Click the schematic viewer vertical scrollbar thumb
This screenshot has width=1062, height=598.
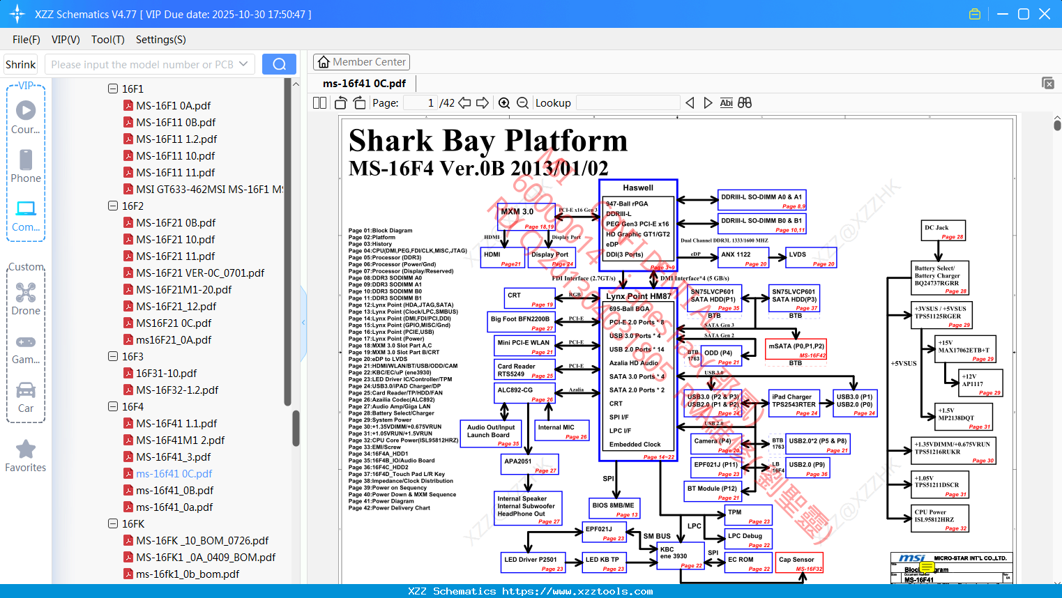point(1057,125)
